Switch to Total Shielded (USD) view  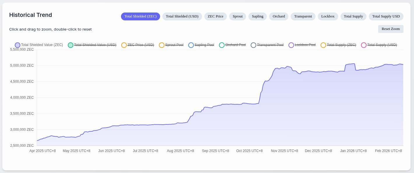click(x=182, y=17)
